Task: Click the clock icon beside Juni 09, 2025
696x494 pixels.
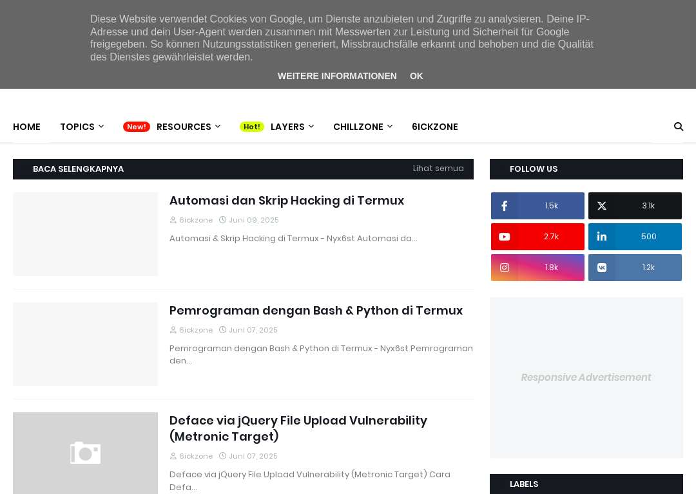Action: (x=223, y=220)
